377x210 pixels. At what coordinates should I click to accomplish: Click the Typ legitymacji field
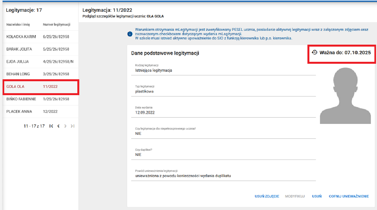(x=223, y=91)
